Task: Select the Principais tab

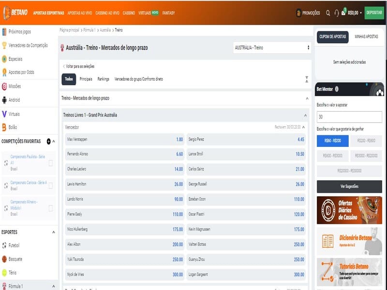Action: [86, 79]
